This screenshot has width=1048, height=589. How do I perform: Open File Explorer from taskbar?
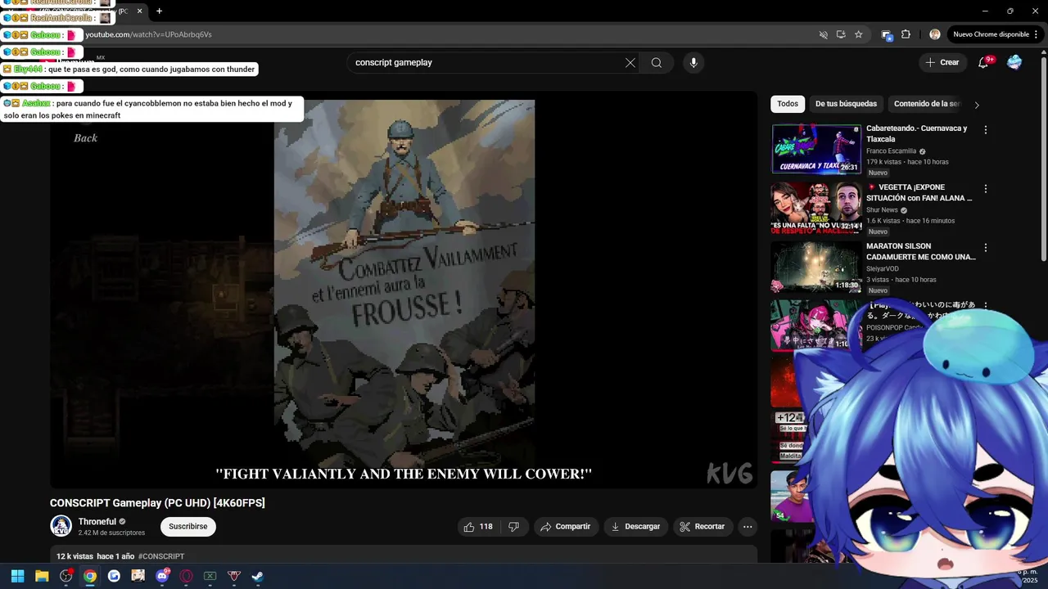click(x=42, y=576)
